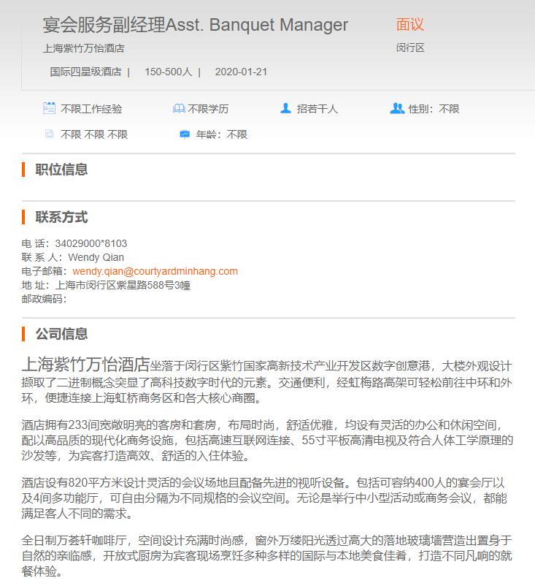Select the 公司信息 section heading
The height and width of the screenshot is (586, 535).
point(61,334)
